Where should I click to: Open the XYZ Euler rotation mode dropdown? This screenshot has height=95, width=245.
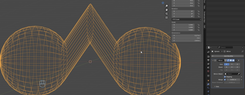186,20
